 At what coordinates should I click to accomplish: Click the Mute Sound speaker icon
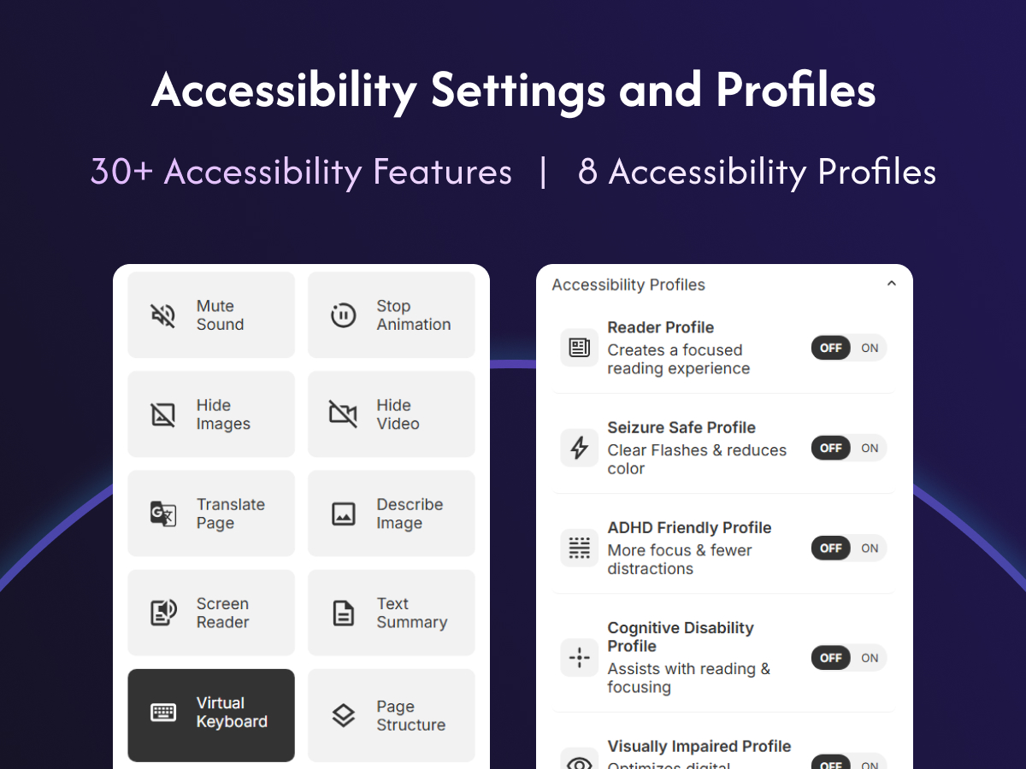[162, 315]
